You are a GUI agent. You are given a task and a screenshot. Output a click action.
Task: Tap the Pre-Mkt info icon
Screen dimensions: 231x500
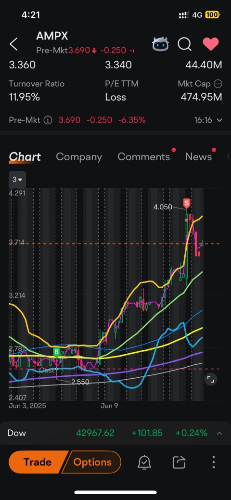click(48, 120)
